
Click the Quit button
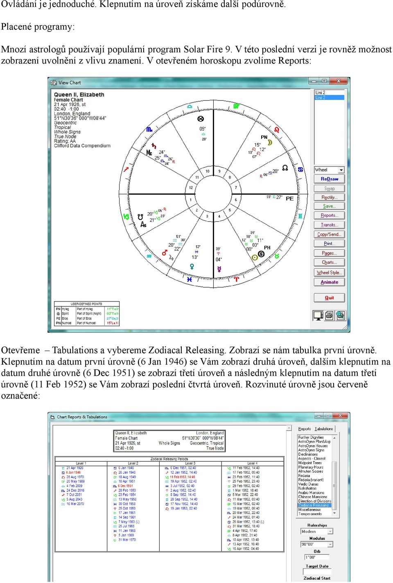329,298
